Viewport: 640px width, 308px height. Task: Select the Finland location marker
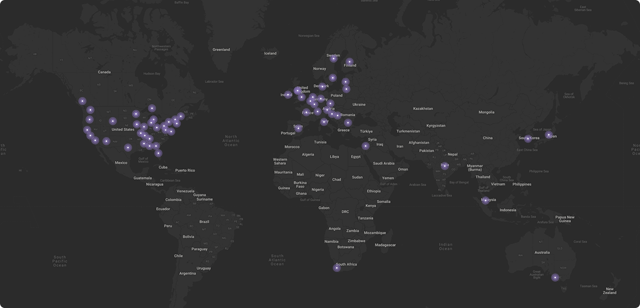[350, 62]
